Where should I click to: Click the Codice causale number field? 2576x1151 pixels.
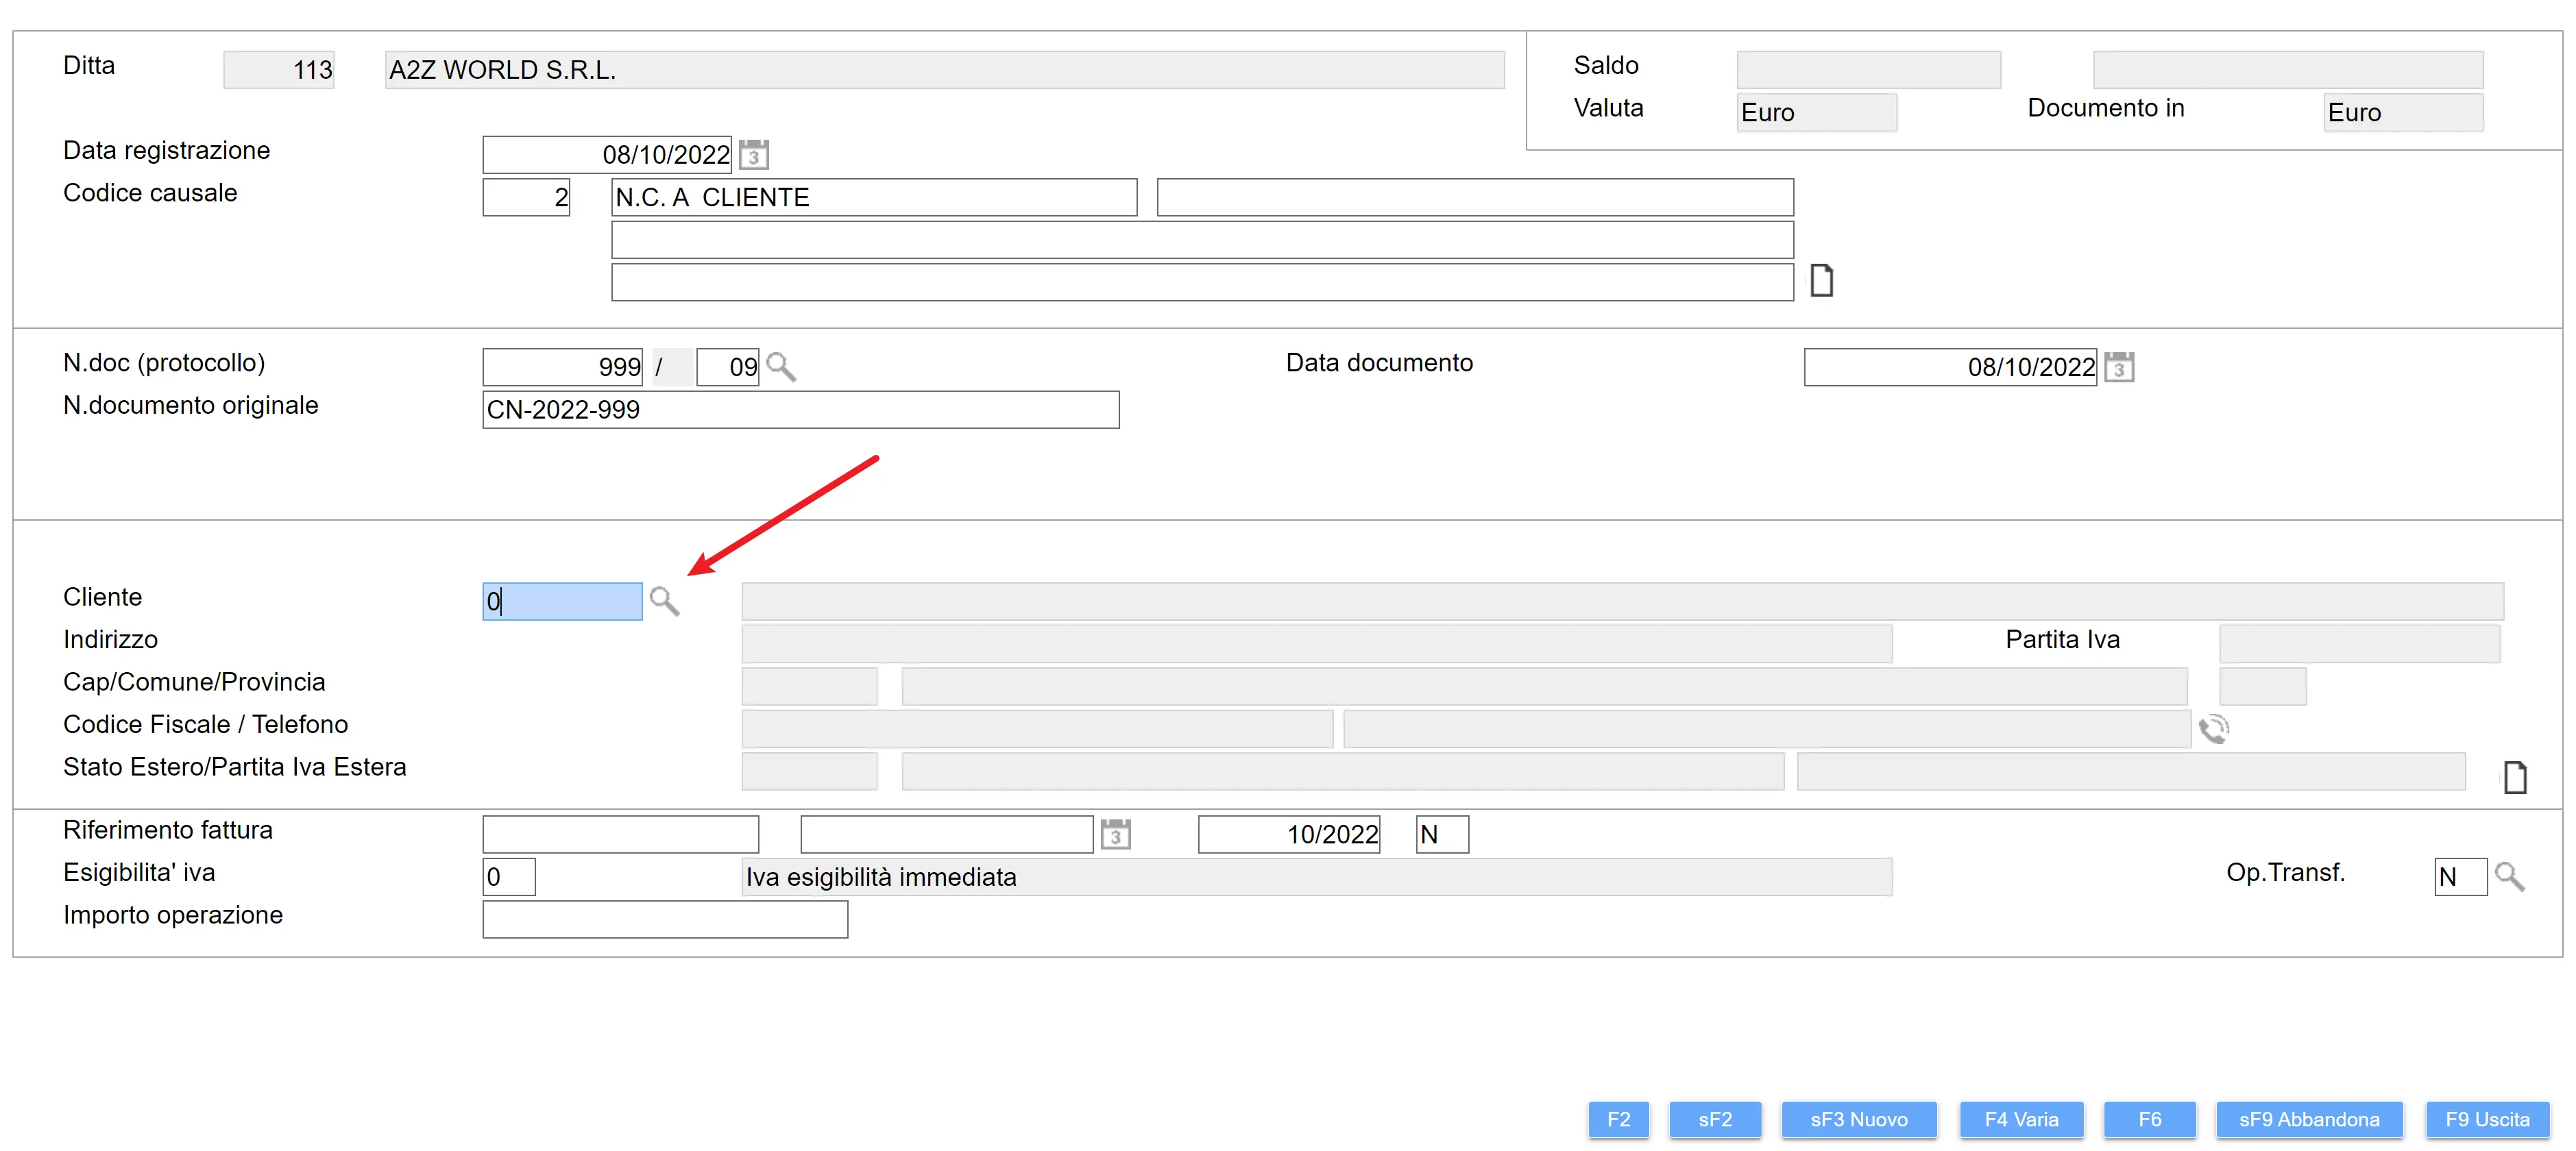(526, 198)
